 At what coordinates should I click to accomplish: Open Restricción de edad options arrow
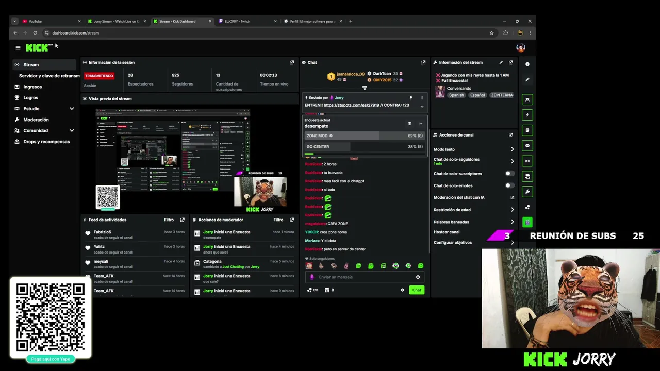512,210
